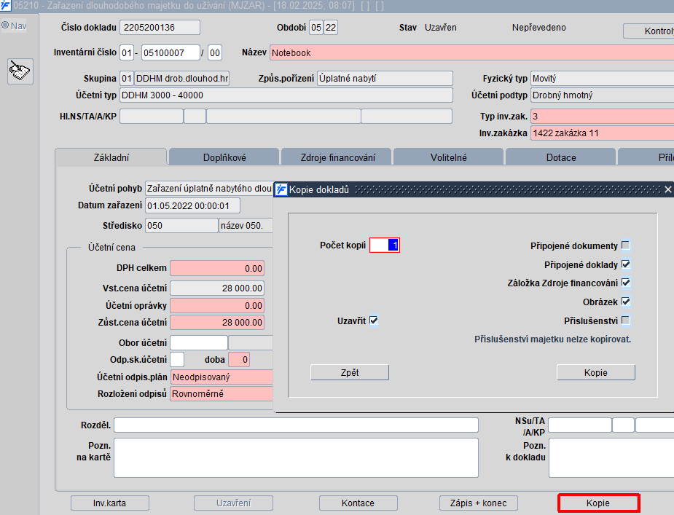
Task: Close the Kopie dokladů dialog
Action: click(667, 189)
